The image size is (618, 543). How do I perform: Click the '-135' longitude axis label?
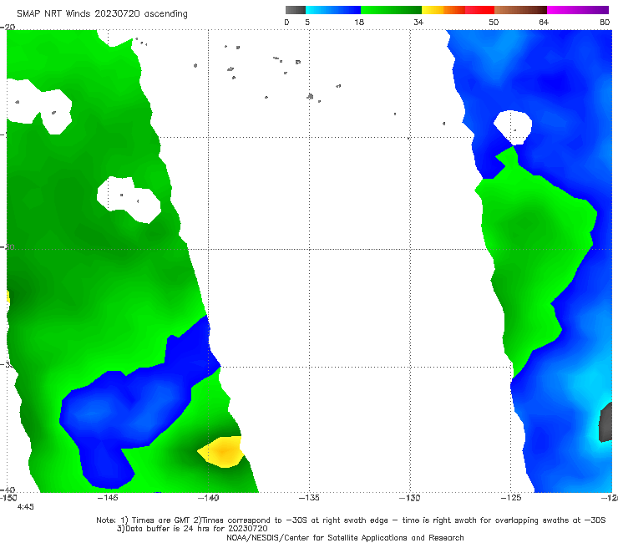309,498
